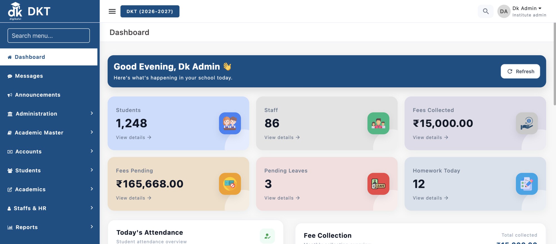The width and height of the screenshot is (556, 244).
Task: Expand the Reports submenu chevron
Action: 92,226
